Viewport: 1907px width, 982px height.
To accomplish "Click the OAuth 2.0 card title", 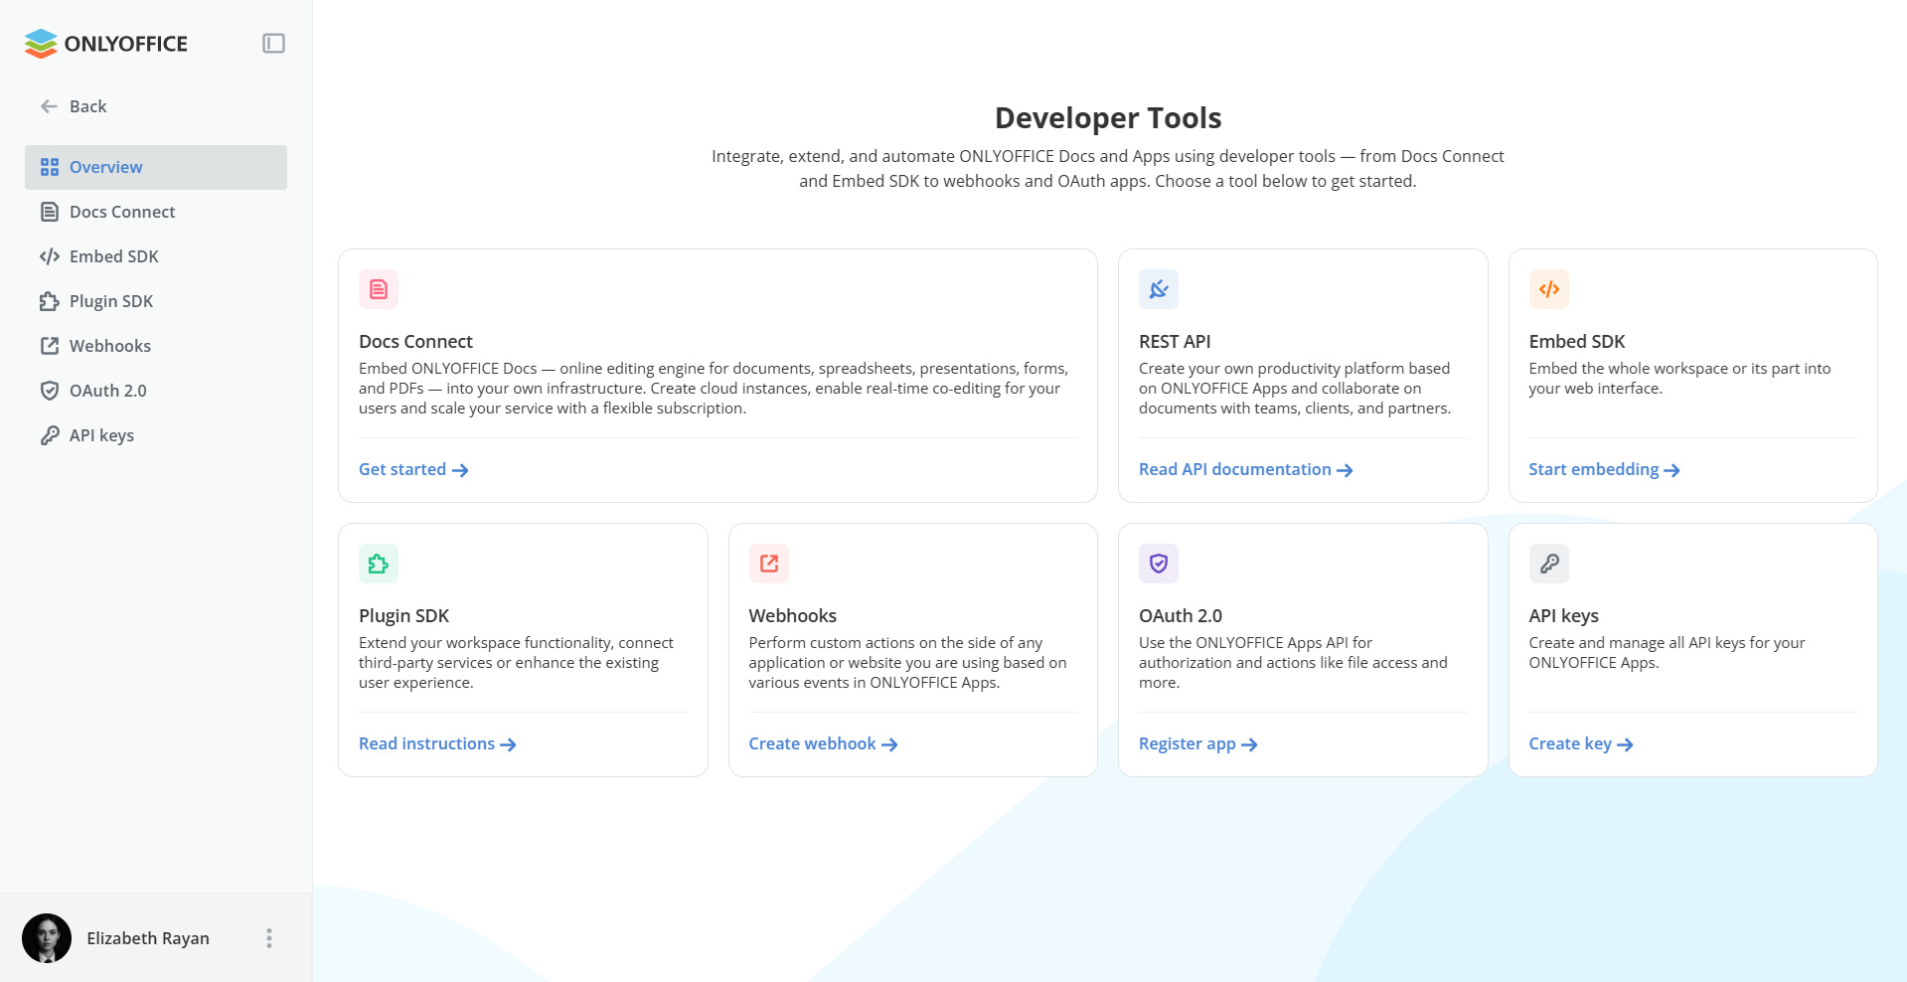I will pos(1181,615).
